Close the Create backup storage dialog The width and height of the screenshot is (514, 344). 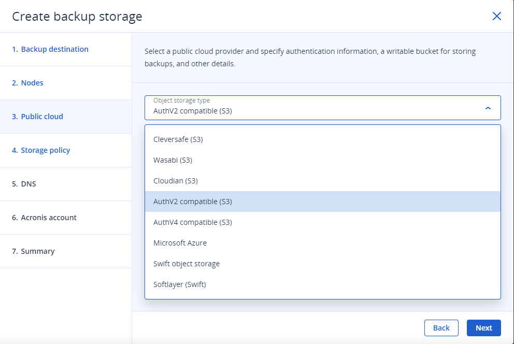point(496,16)
